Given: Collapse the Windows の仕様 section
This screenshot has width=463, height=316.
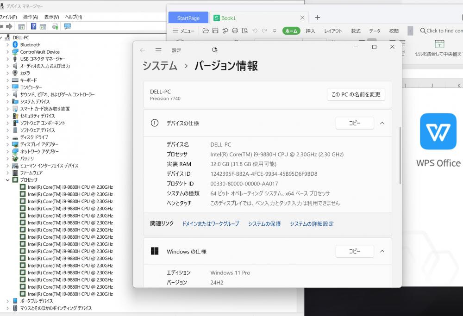Looking at the screenshot, I should [382, 251].
